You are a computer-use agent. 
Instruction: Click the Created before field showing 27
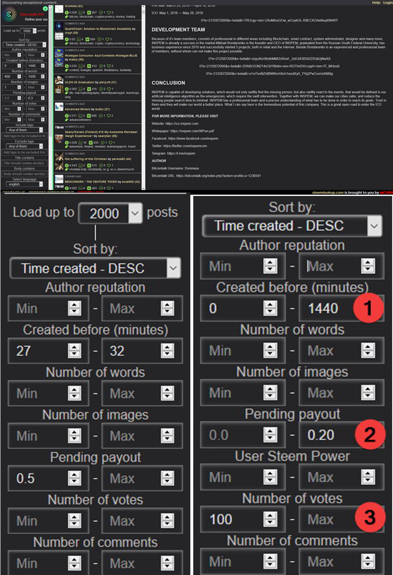coord(48,351)
